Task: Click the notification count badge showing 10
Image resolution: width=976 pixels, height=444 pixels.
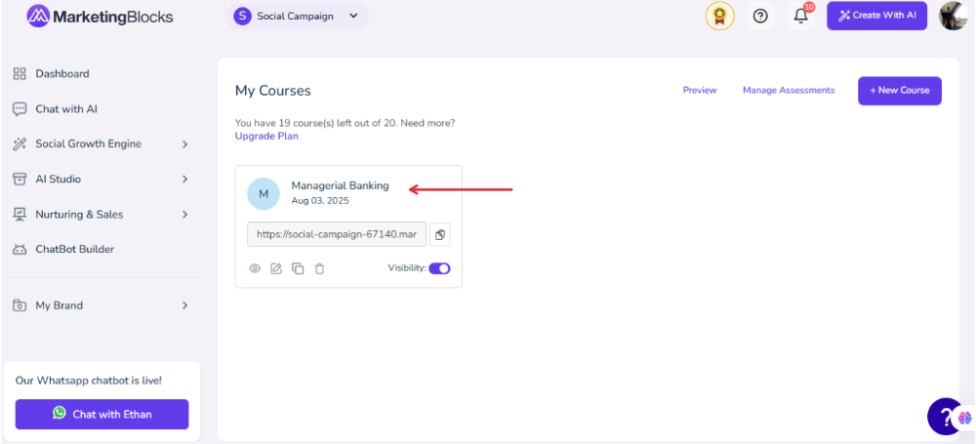Action: [x=809, y=7]
